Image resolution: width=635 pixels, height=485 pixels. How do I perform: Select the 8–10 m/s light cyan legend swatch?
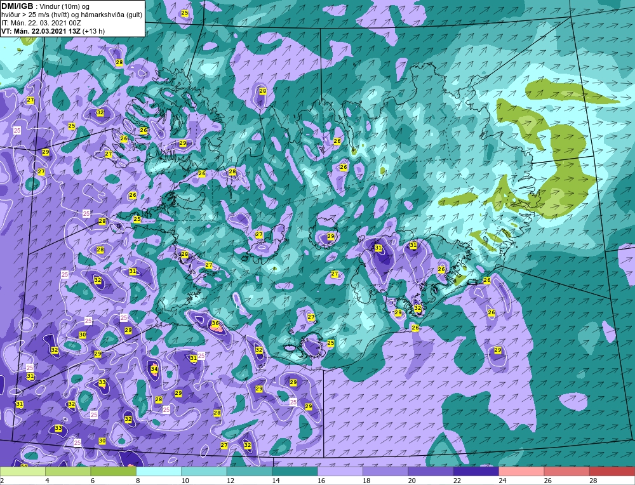click(x=159, y=471)
